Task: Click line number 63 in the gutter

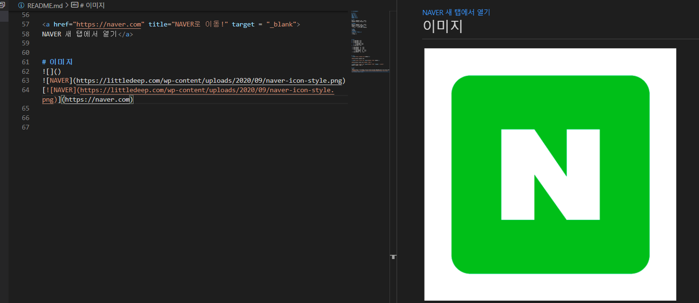Action: coord(26,80)
